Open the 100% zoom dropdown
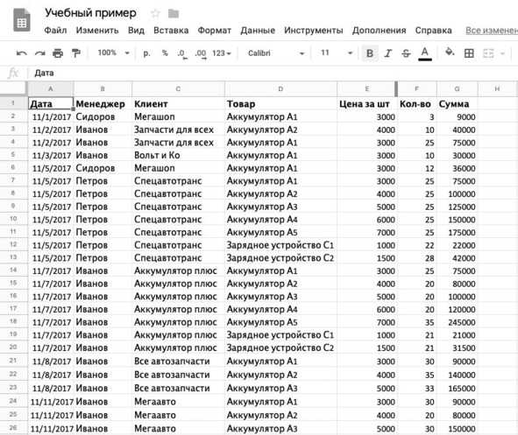The width and height of the screenshot is (518, 435). (113, 53)
